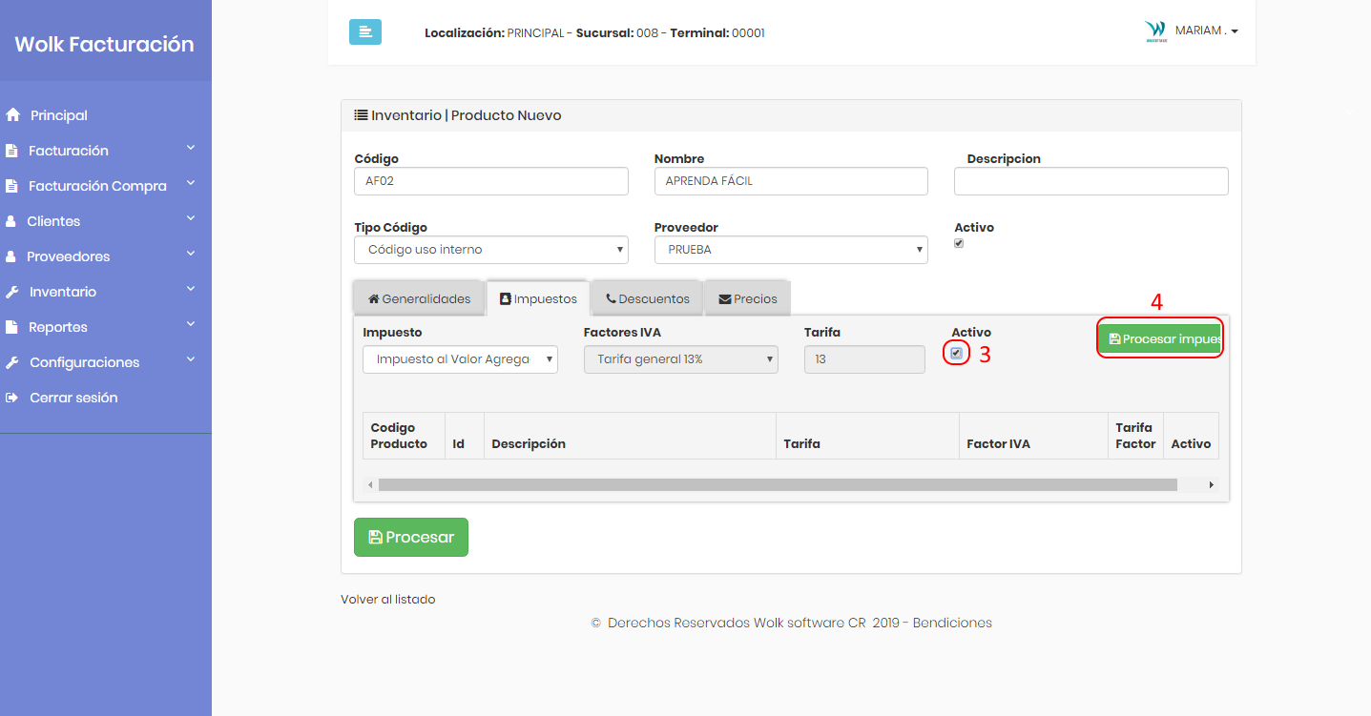This screenshot has height=716, width=1371.
Task: Click the horizontal scrollbar under tax table
Action: click(778, 485)
